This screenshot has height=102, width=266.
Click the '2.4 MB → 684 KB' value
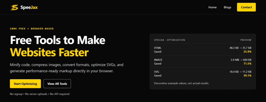(x=241, y=60)
